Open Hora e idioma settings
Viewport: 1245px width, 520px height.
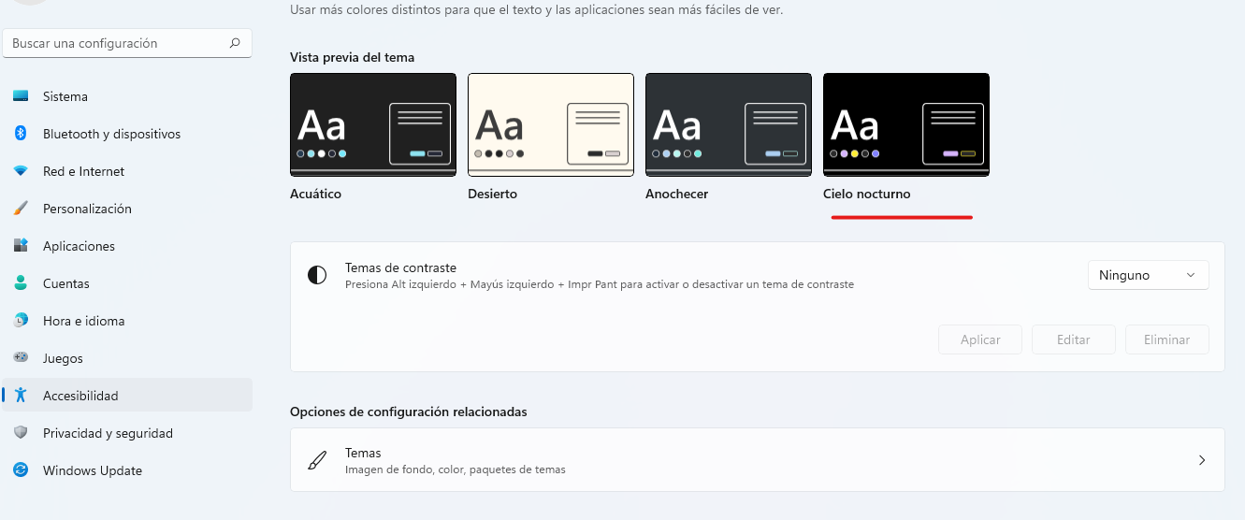click(127, 321)
